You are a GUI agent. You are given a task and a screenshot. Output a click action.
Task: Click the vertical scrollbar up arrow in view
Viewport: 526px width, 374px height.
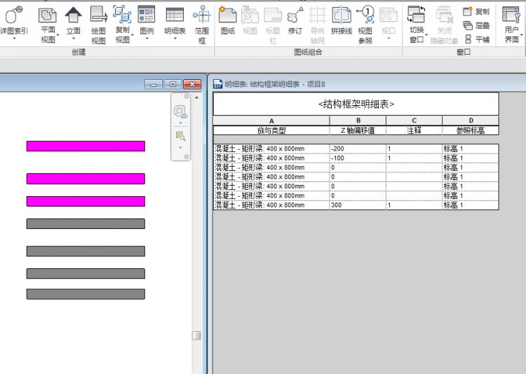pos(196,97)
